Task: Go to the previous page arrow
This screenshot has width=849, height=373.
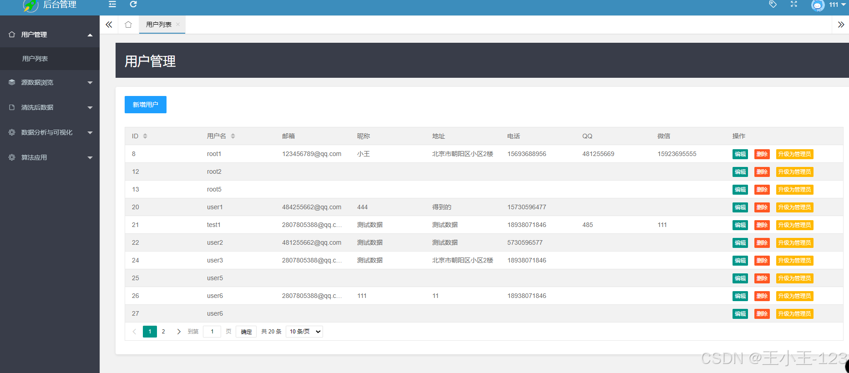Action: (x=134, y=332)
